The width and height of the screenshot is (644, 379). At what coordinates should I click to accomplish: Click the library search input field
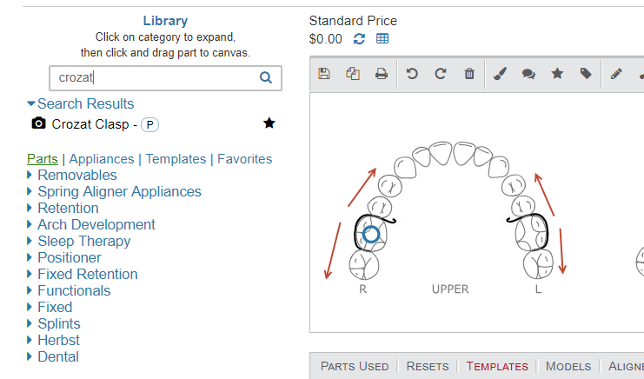156,77
